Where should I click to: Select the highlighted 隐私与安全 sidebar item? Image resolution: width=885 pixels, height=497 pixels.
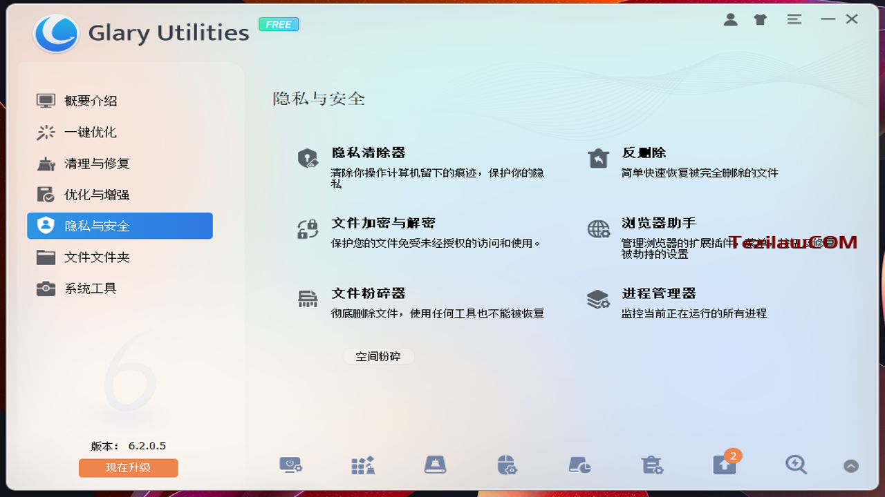120,226
